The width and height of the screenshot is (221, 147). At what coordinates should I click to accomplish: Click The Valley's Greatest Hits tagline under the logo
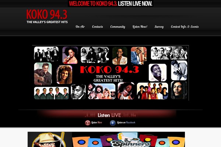click(47, 22)
